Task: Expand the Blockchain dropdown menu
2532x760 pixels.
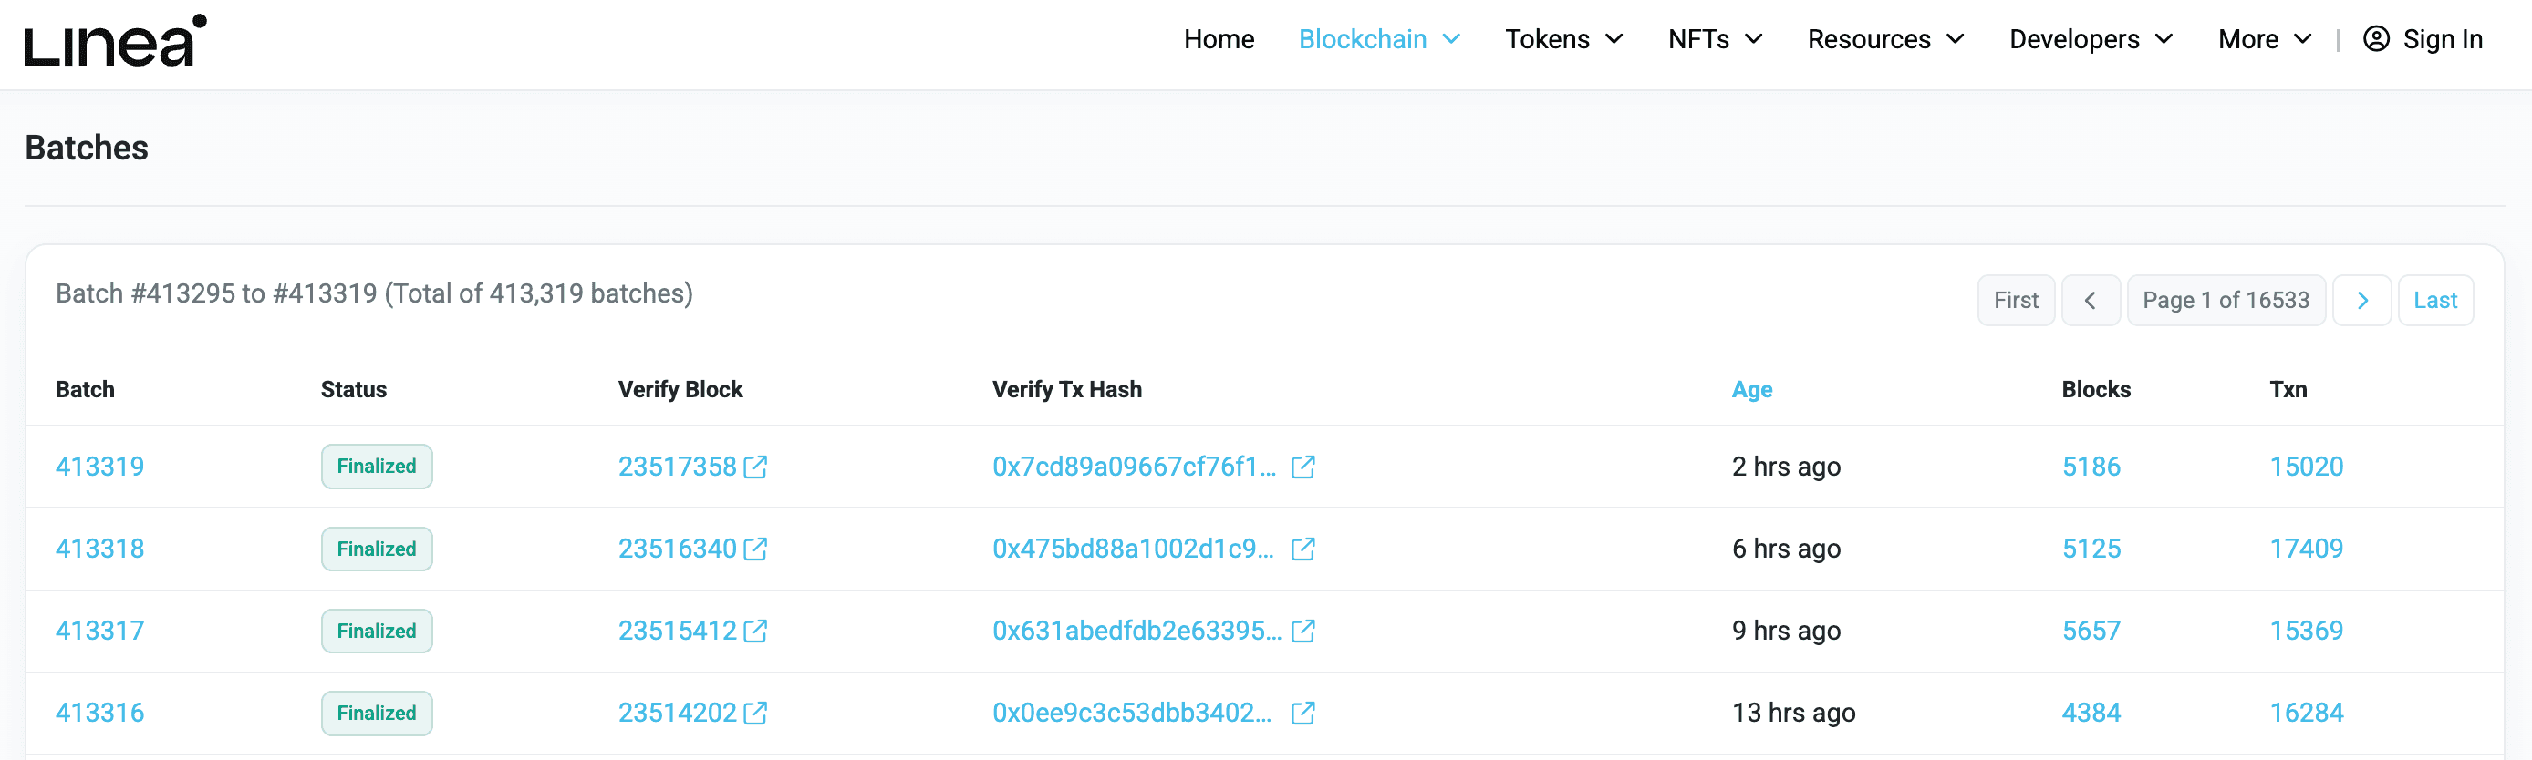Action: tap(1378, 39)
